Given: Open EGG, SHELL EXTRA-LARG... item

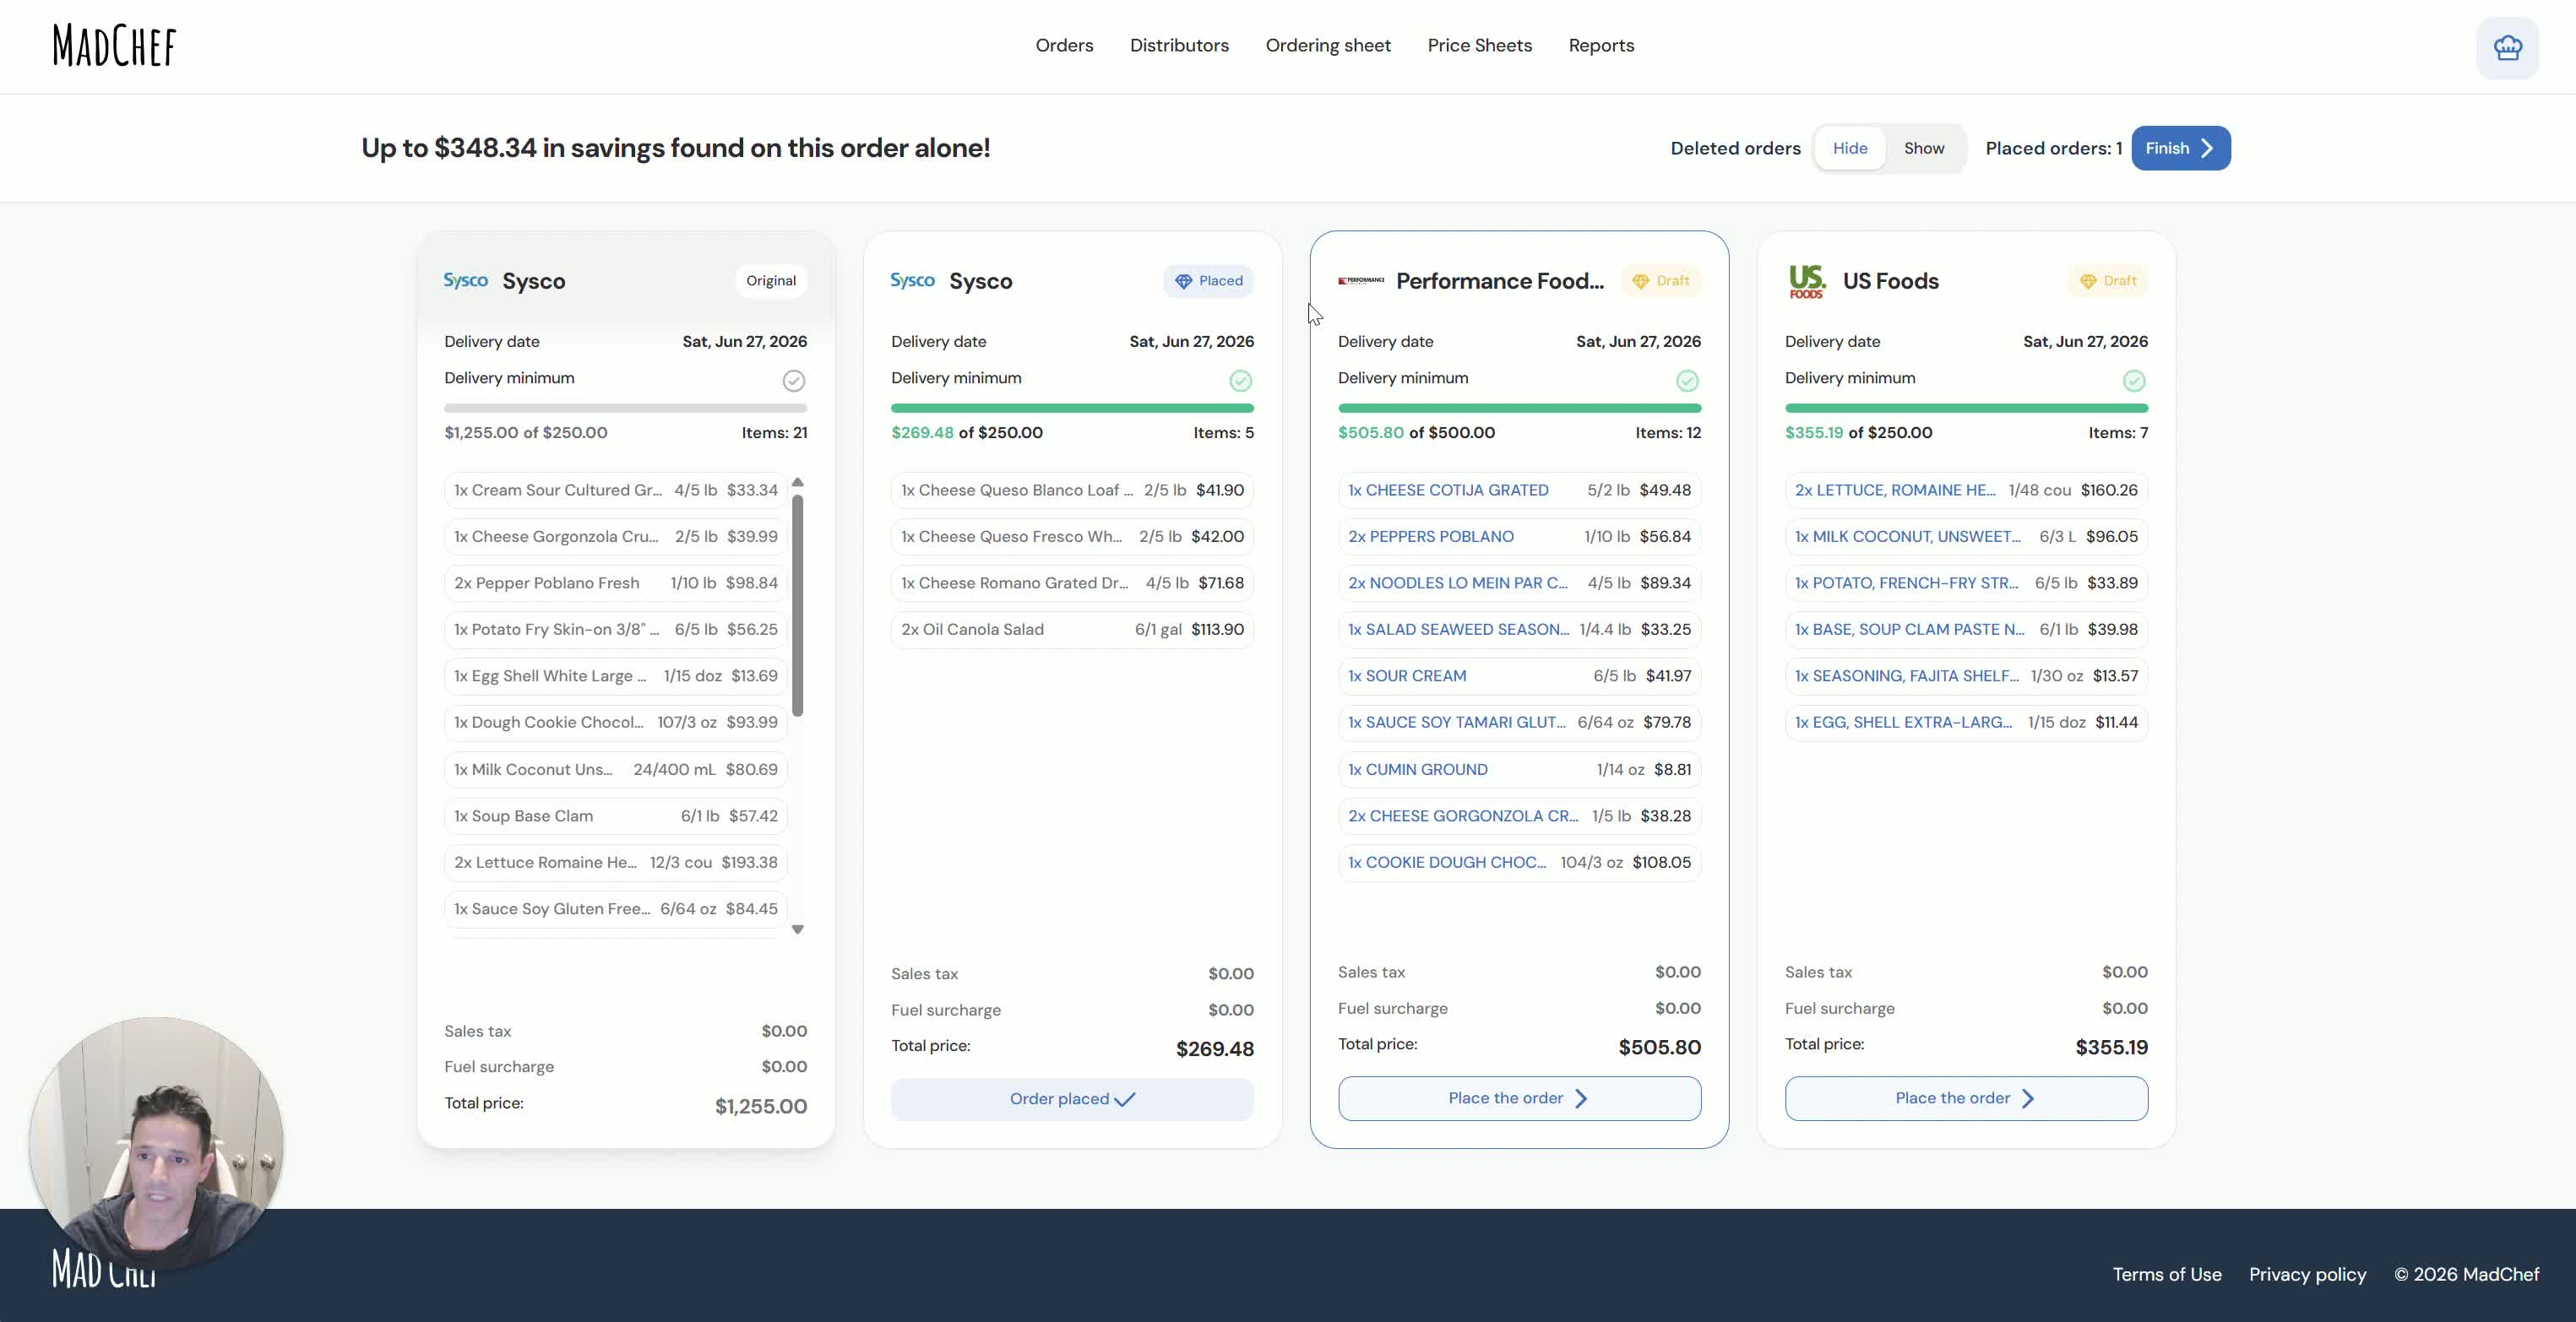Looking at the screenshot, I should (x=1966, y=723).
